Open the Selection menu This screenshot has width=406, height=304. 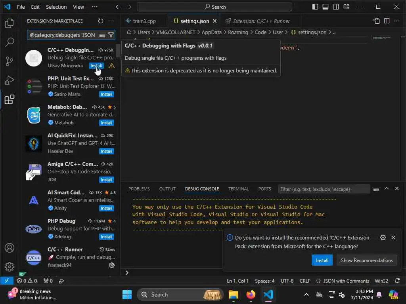(x=56, y=7)
